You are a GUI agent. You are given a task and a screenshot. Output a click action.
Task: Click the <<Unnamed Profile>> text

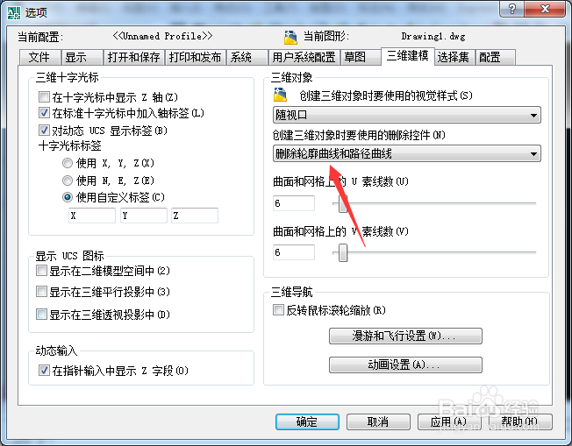pos(162,36)
